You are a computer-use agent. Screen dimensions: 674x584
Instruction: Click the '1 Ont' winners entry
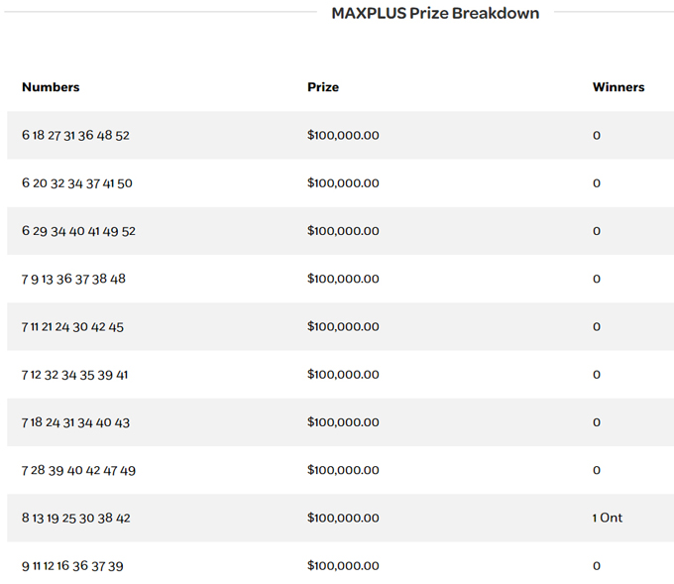point(608,518)
